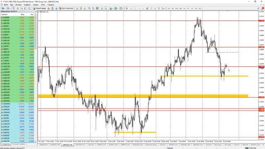Select the Fibonacci retracement tool
The height and width of the screenshot is (149, 265).
coord(151,8)
